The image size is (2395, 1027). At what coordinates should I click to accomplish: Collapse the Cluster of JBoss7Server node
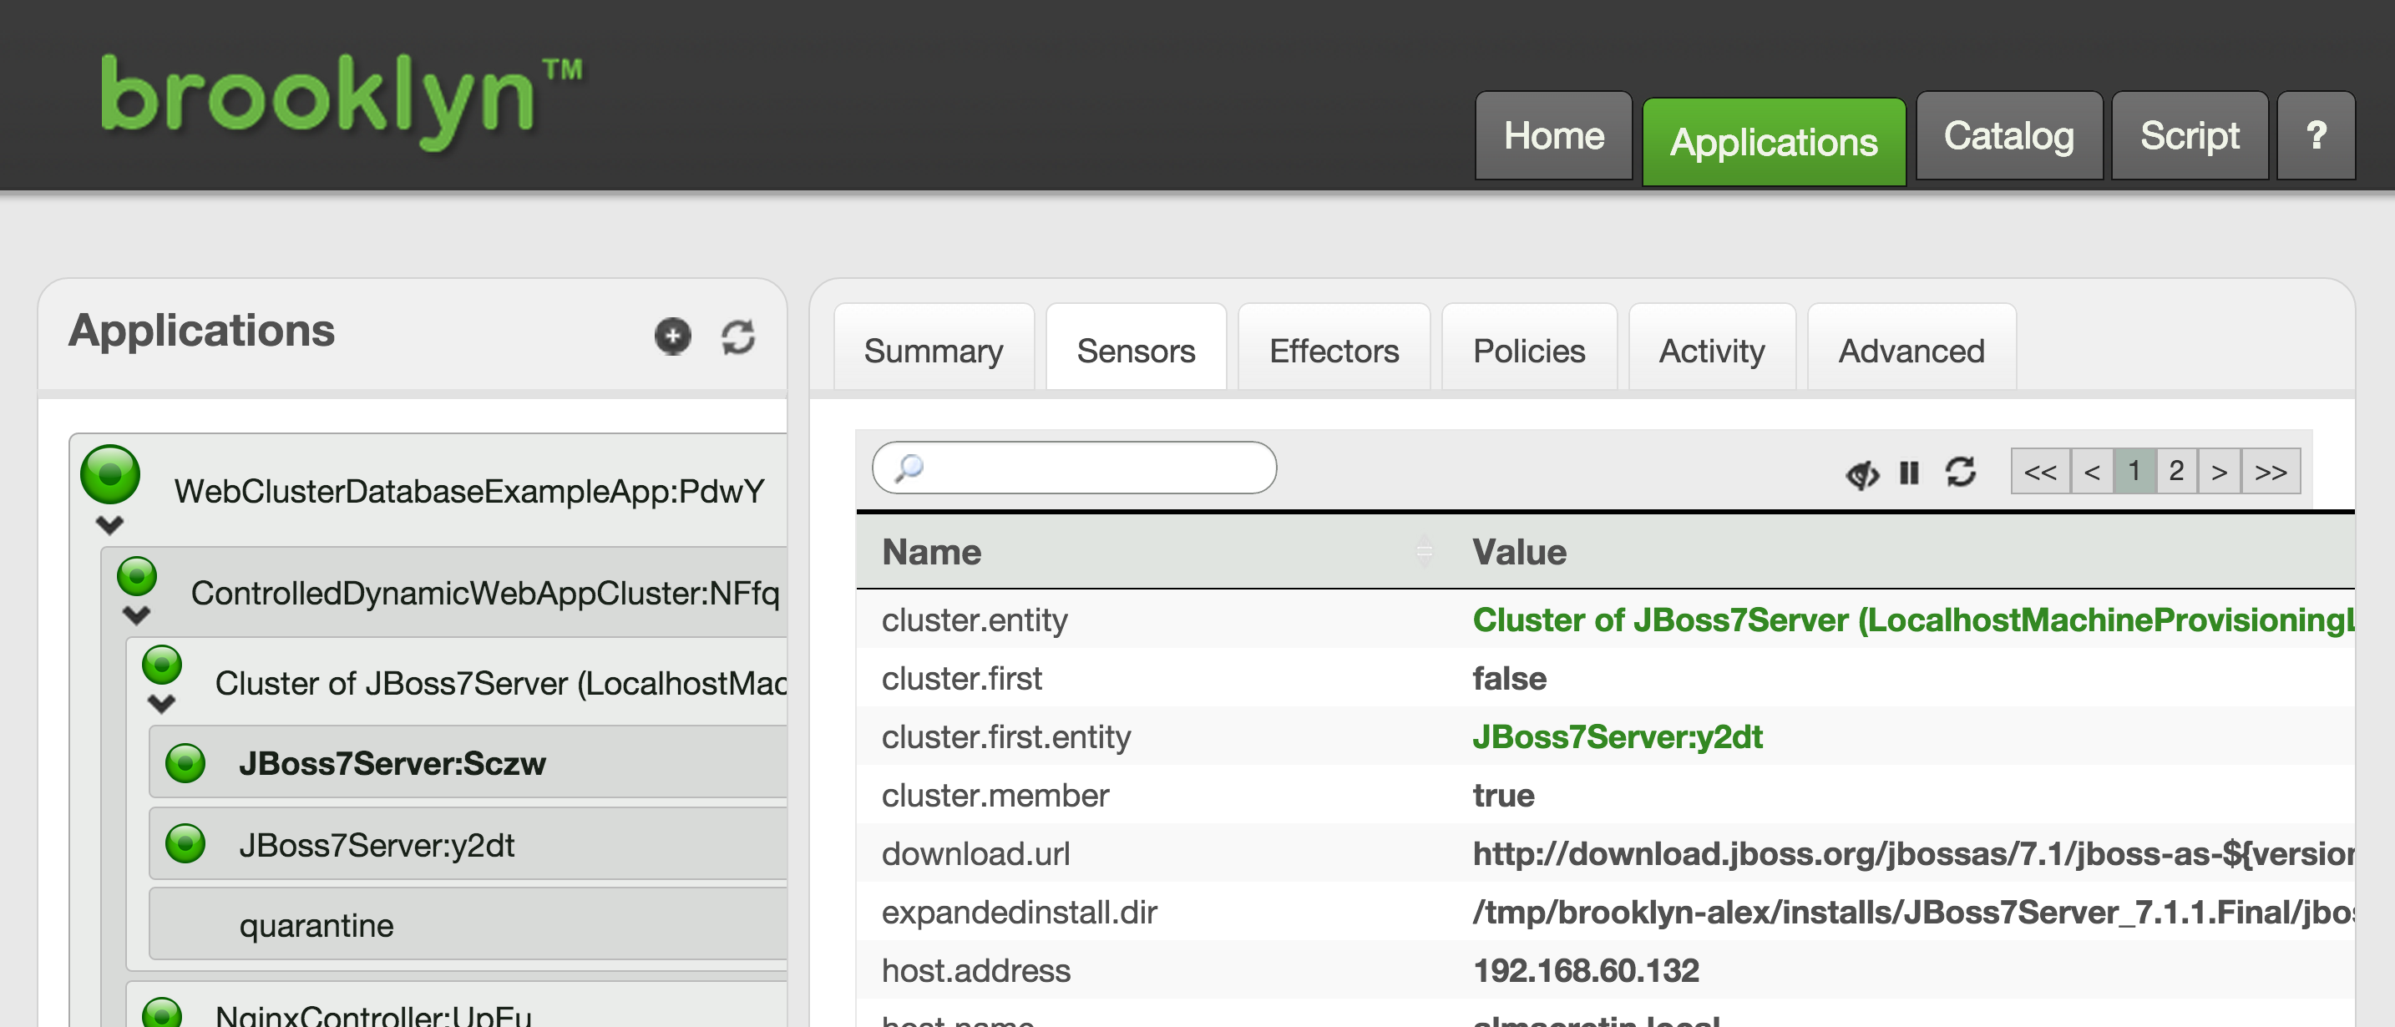pyautogui.click(x=162, y=705)
